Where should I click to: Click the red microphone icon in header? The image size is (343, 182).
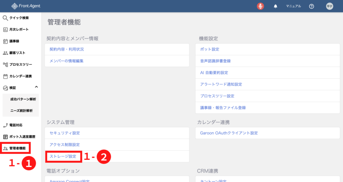coord(260,6)
